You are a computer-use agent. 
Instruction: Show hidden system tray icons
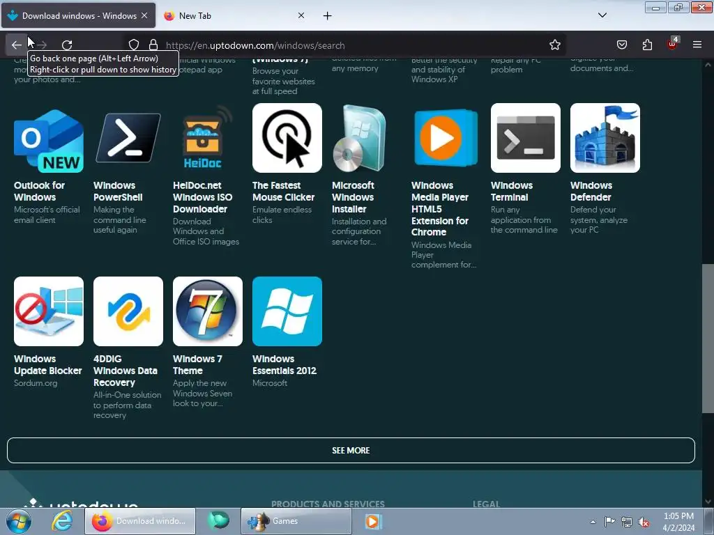tap(593, 522)
